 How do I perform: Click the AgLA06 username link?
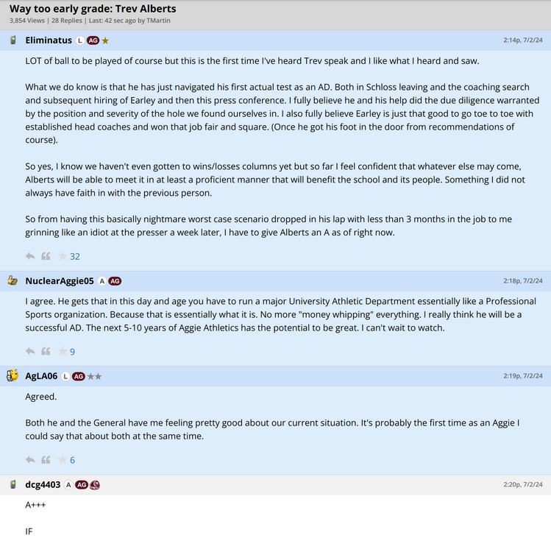pyautogui.click(x=41, y=376)
